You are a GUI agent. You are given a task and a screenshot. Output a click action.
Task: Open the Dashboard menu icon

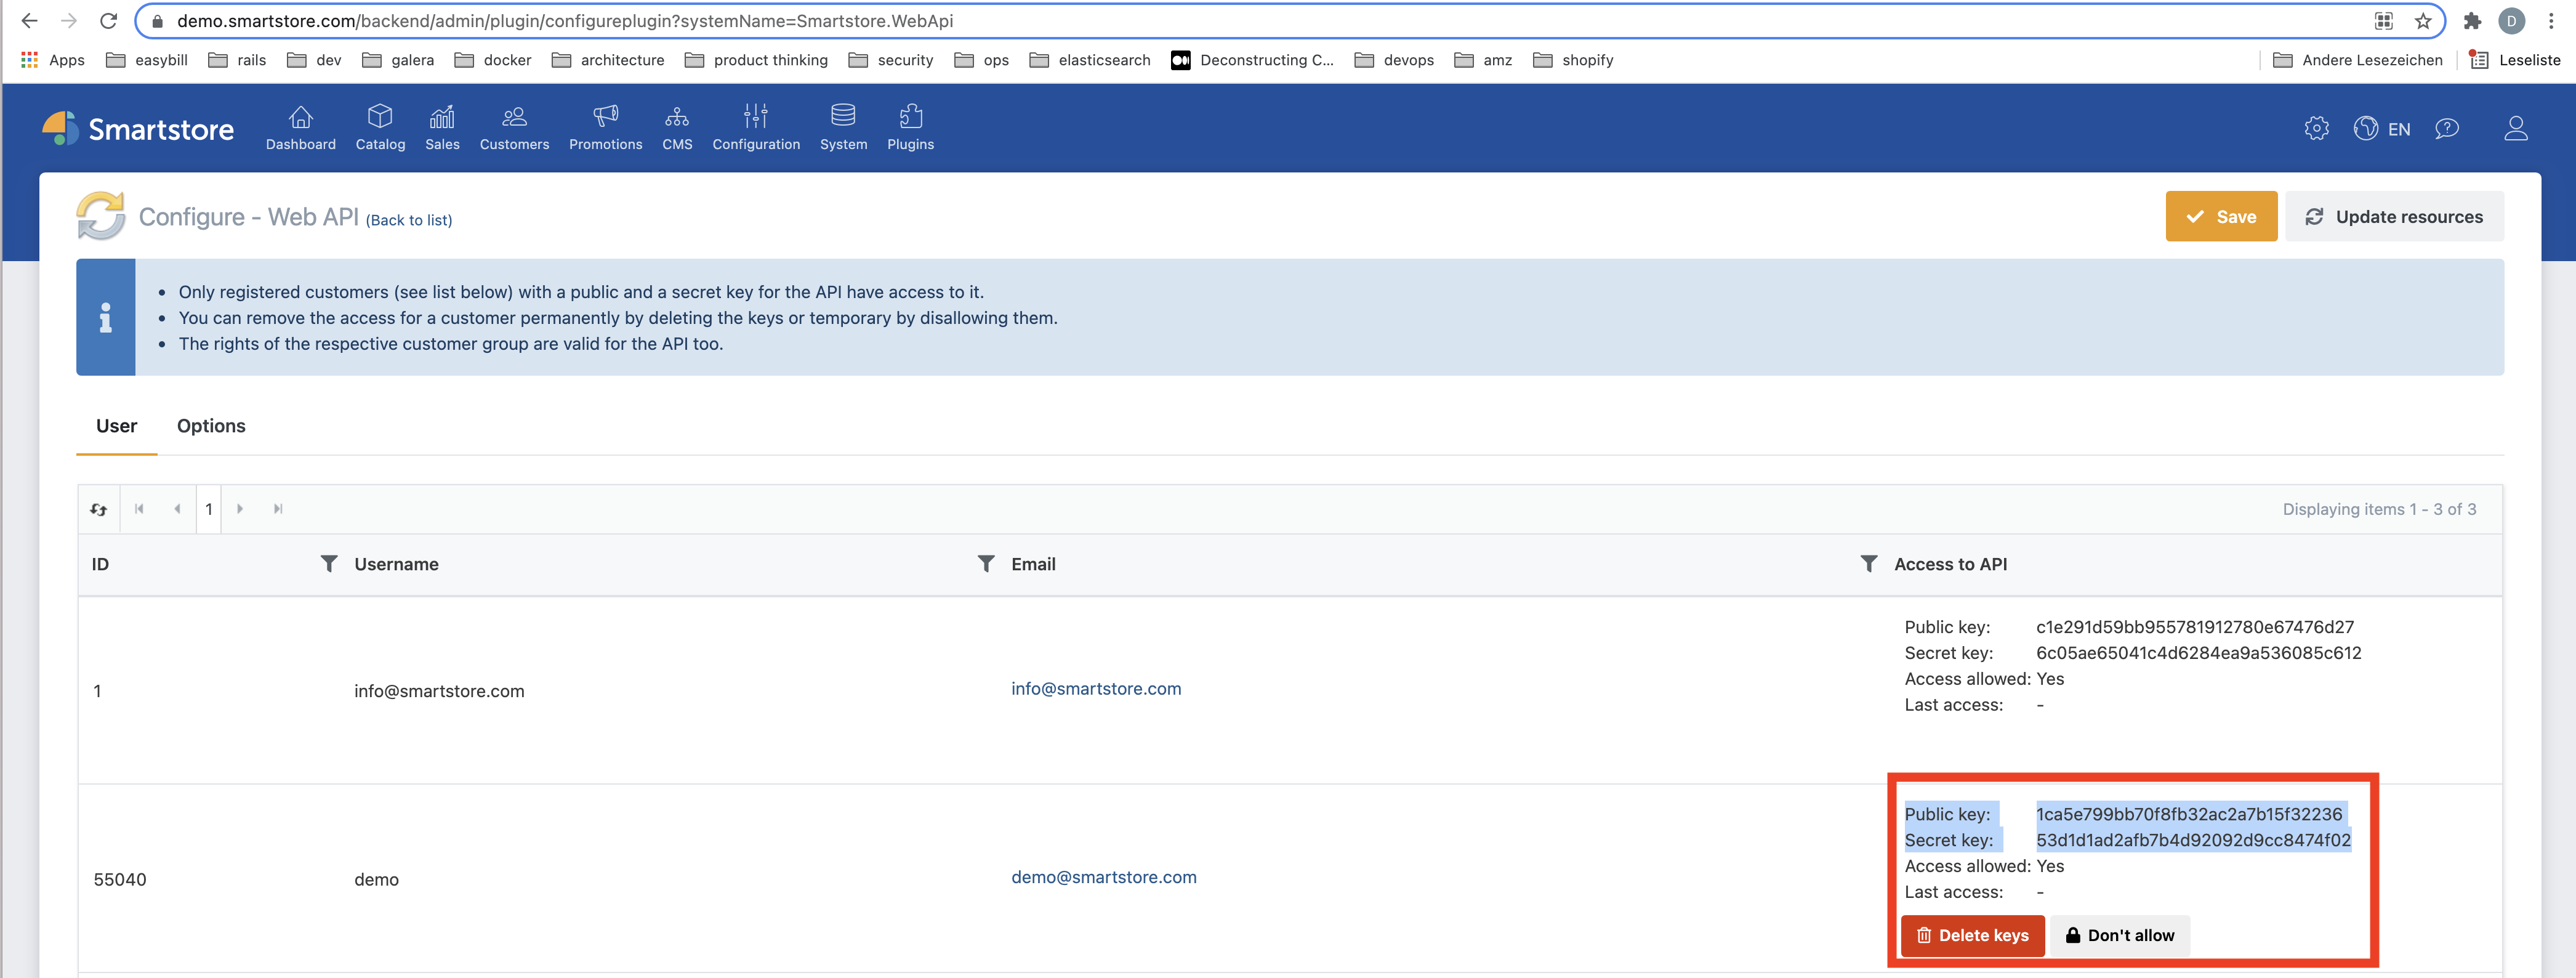pos(300,117)
